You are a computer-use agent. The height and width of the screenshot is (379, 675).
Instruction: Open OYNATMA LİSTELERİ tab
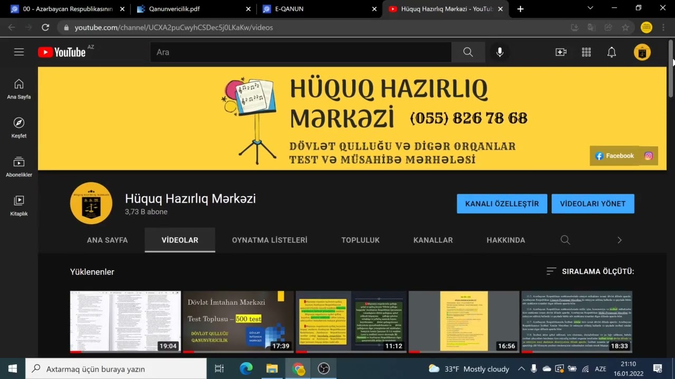click(x=269, y=240)
